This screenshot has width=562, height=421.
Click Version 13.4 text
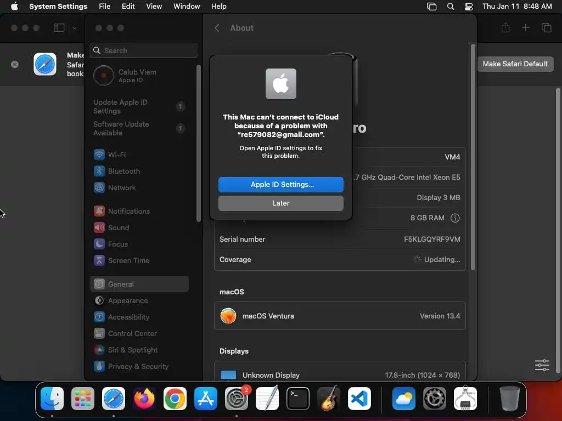click(x=440, y=316)
